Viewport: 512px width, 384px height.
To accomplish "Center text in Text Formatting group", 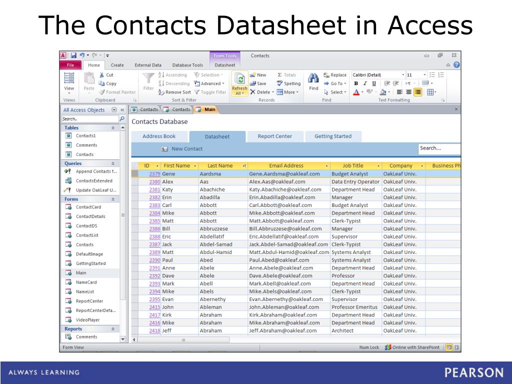I will click(x=408, y=92).
